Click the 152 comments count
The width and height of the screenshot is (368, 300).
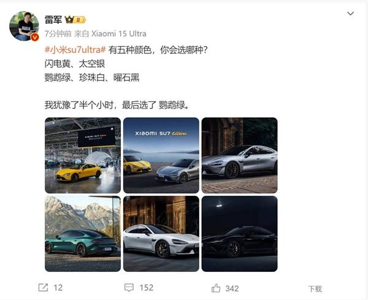(146, 288)
